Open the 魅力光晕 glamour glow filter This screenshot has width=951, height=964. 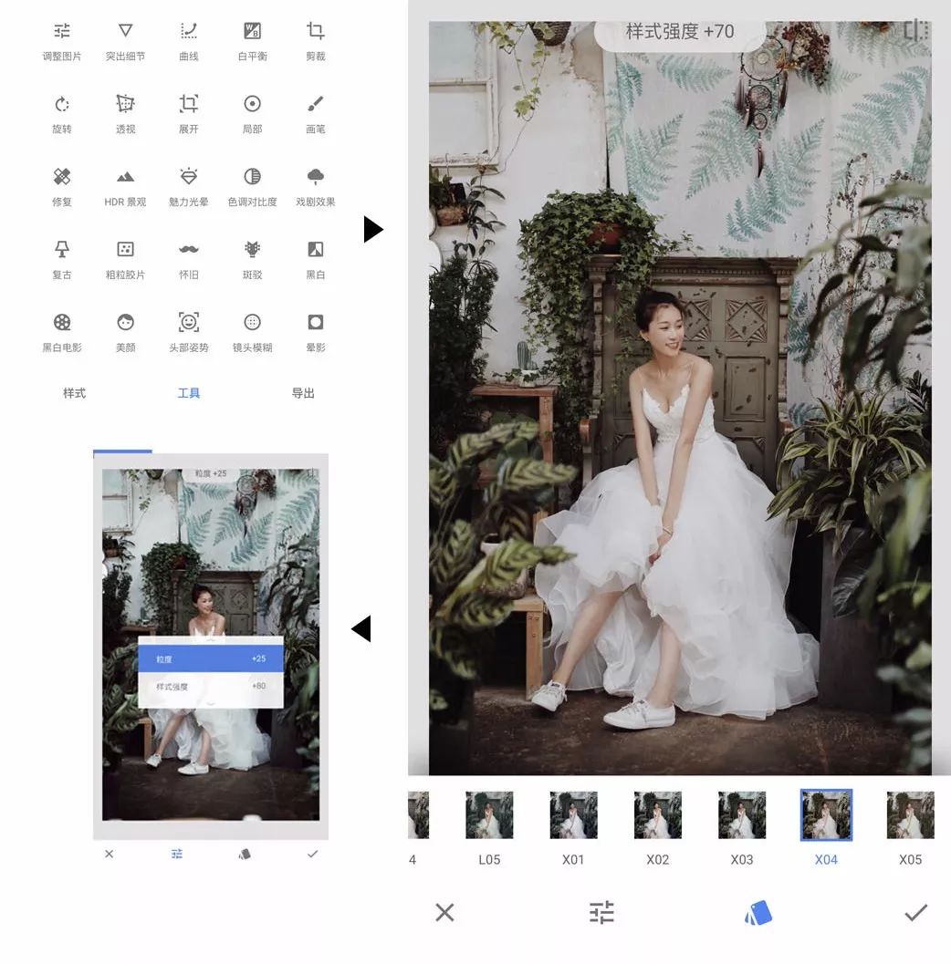(x=189, y=188)
